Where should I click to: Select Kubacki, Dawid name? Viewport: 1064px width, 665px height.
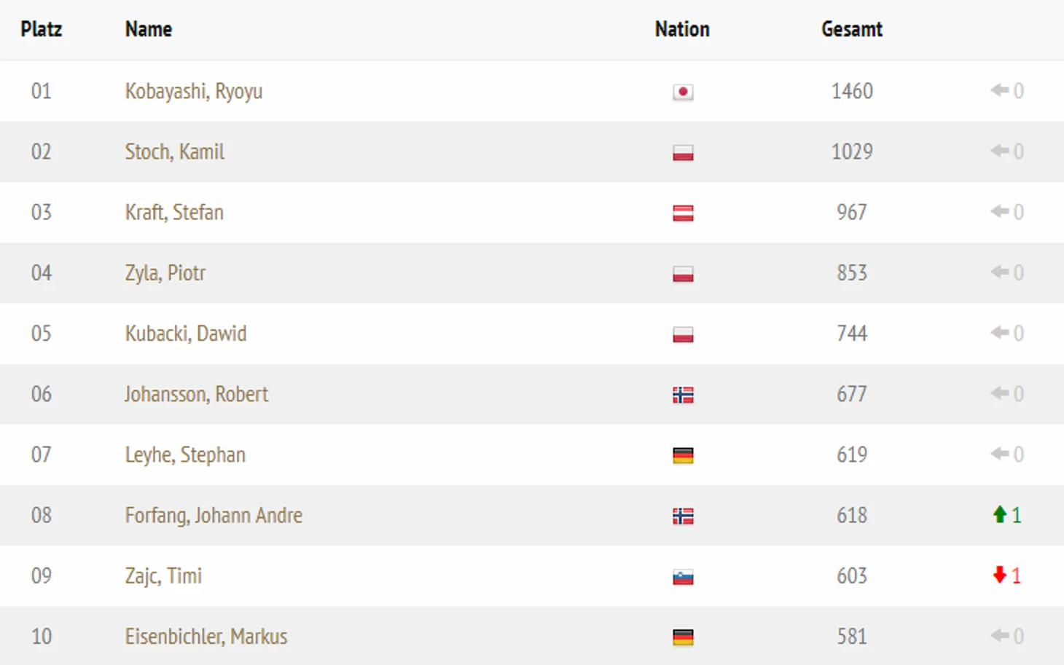pyautogui.click(x=185, y=334)
